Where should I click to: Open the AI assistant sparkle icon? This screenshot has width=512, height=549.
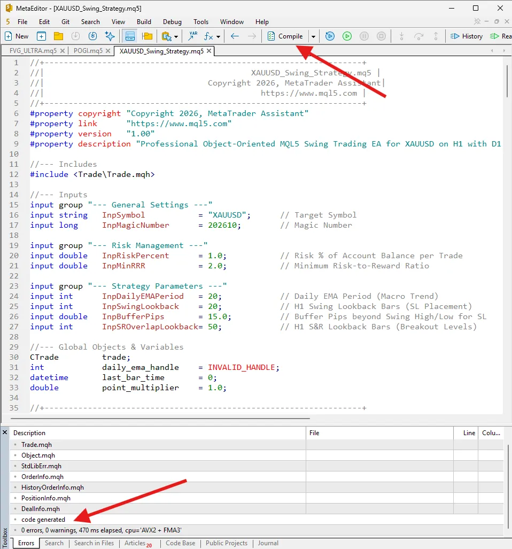tap(110, 36)
